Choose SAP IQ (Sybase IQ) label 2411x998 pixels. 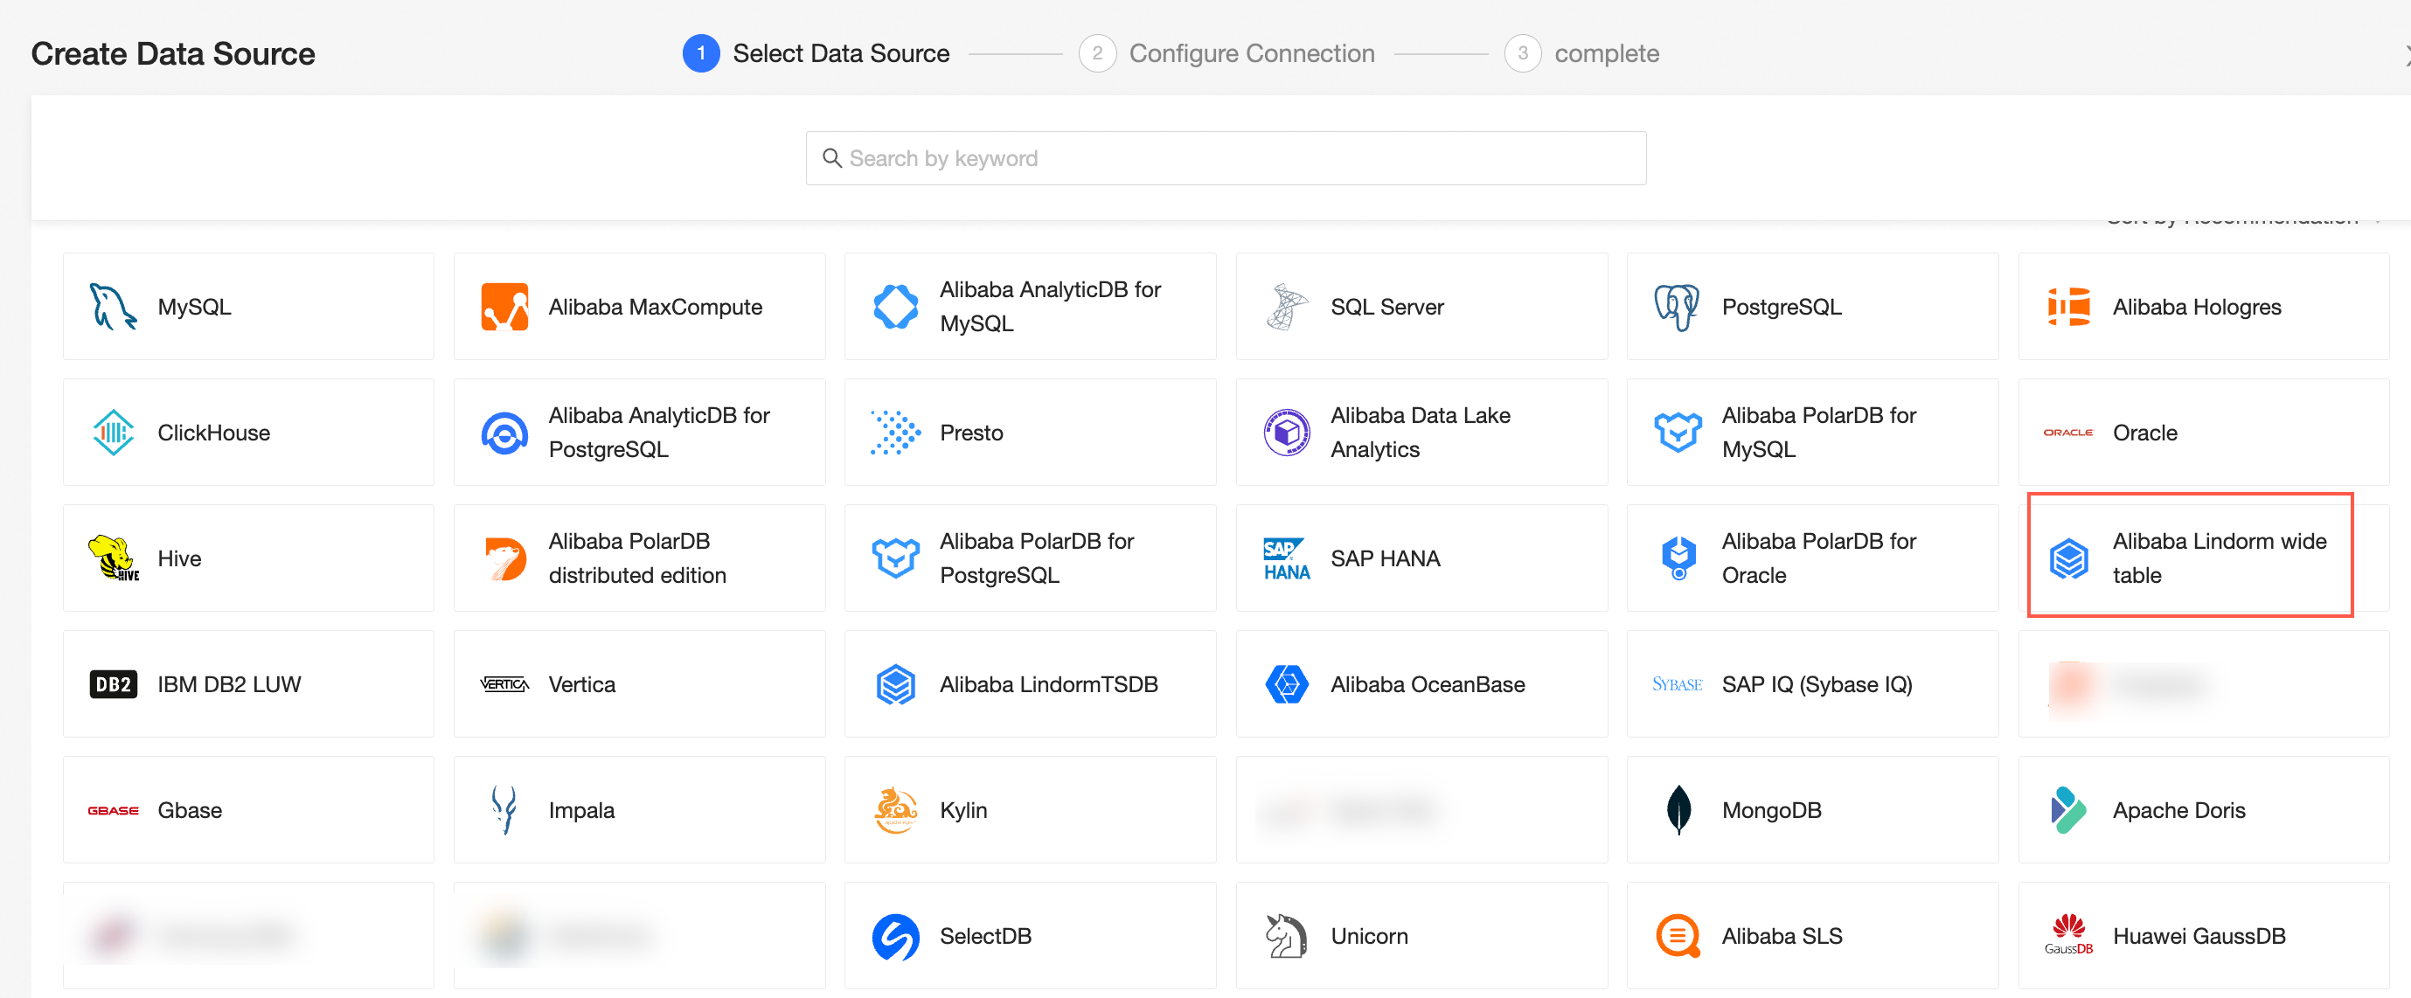click(1817, 684)
